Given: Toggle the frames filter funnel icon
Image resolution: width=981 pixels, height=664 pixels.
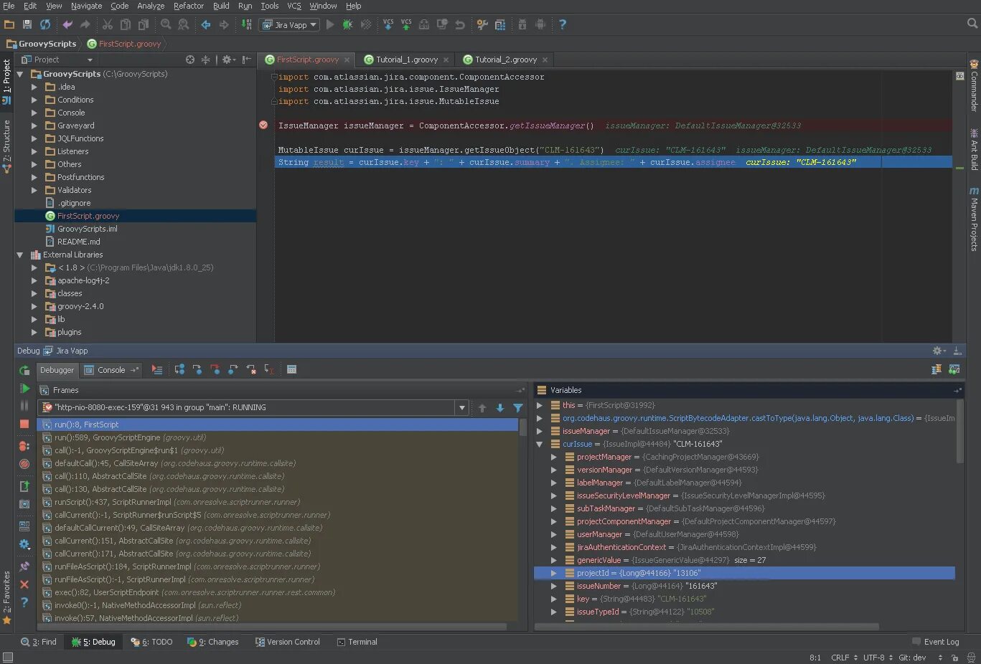Looking at the screenshot, I should [x=517, y=408].
